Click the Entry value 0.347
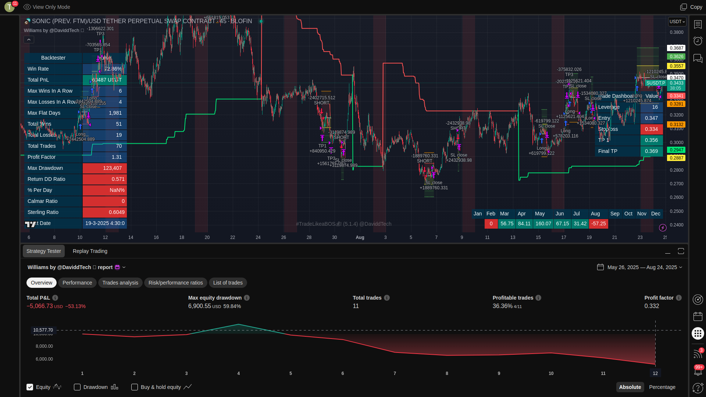 [651, 118]
